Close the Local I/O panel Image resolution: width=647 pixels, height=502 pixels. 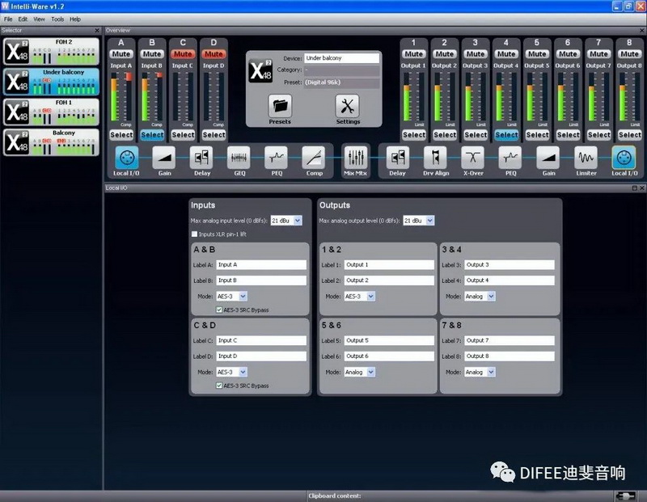[x=641, y=188]
